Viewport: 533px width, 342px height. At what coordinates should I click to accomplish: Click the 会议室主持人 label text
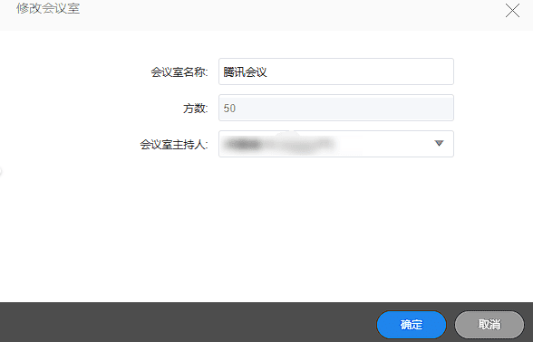[174, 145]
